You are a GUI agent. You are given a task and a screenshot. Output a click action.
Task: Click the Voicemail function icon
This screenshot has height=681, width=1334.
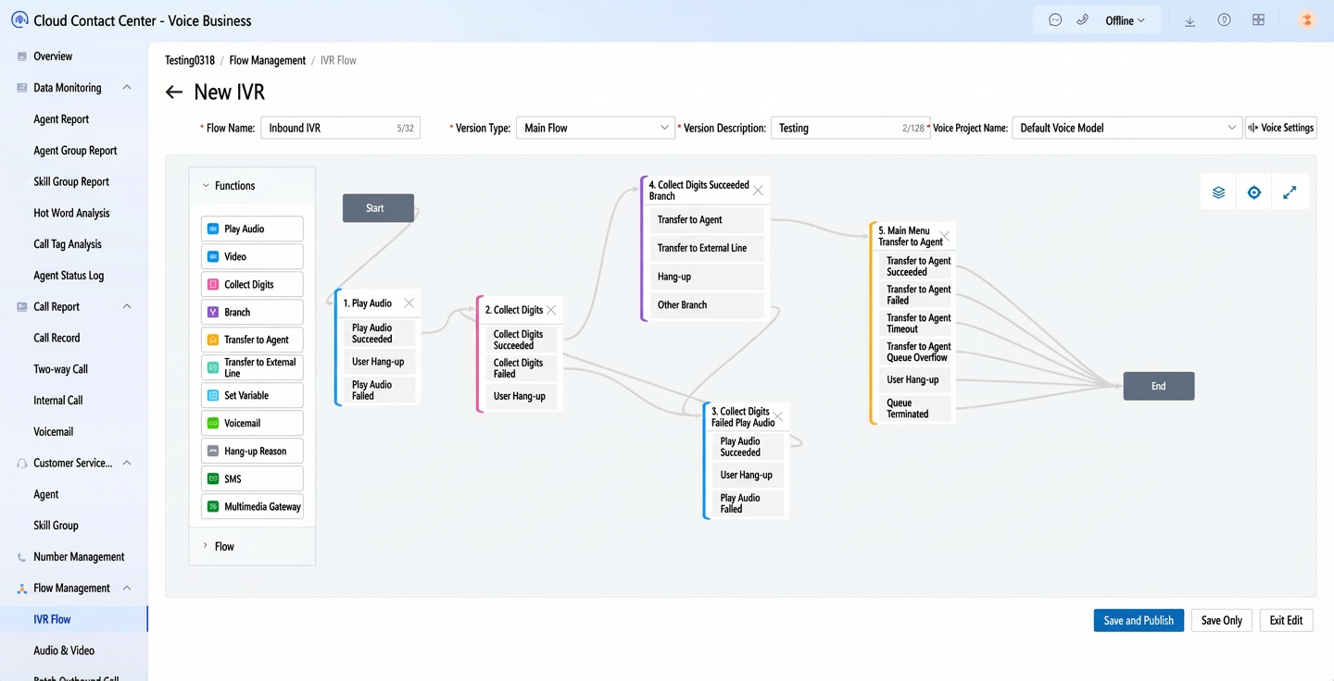coord(213,423)
